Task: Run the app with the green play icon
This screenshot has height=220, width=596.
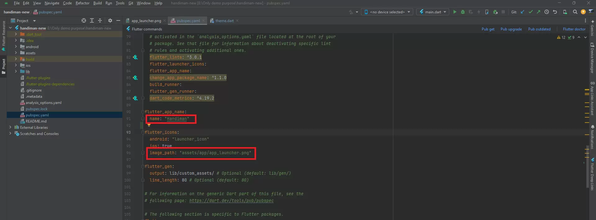Action: 455,12
